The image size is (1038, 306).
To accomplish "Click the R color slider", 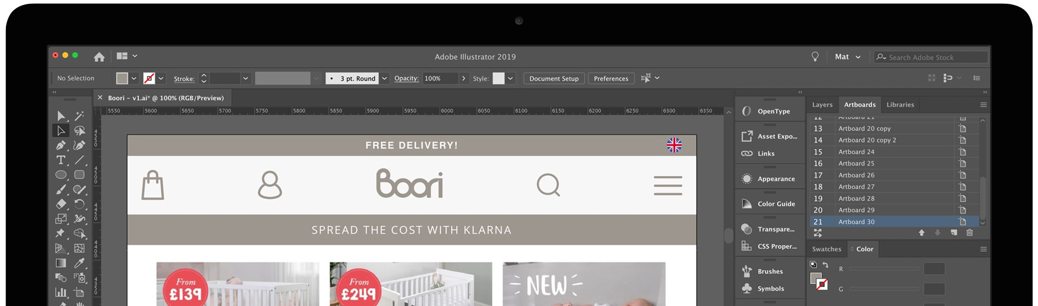I will pos(884,269).
